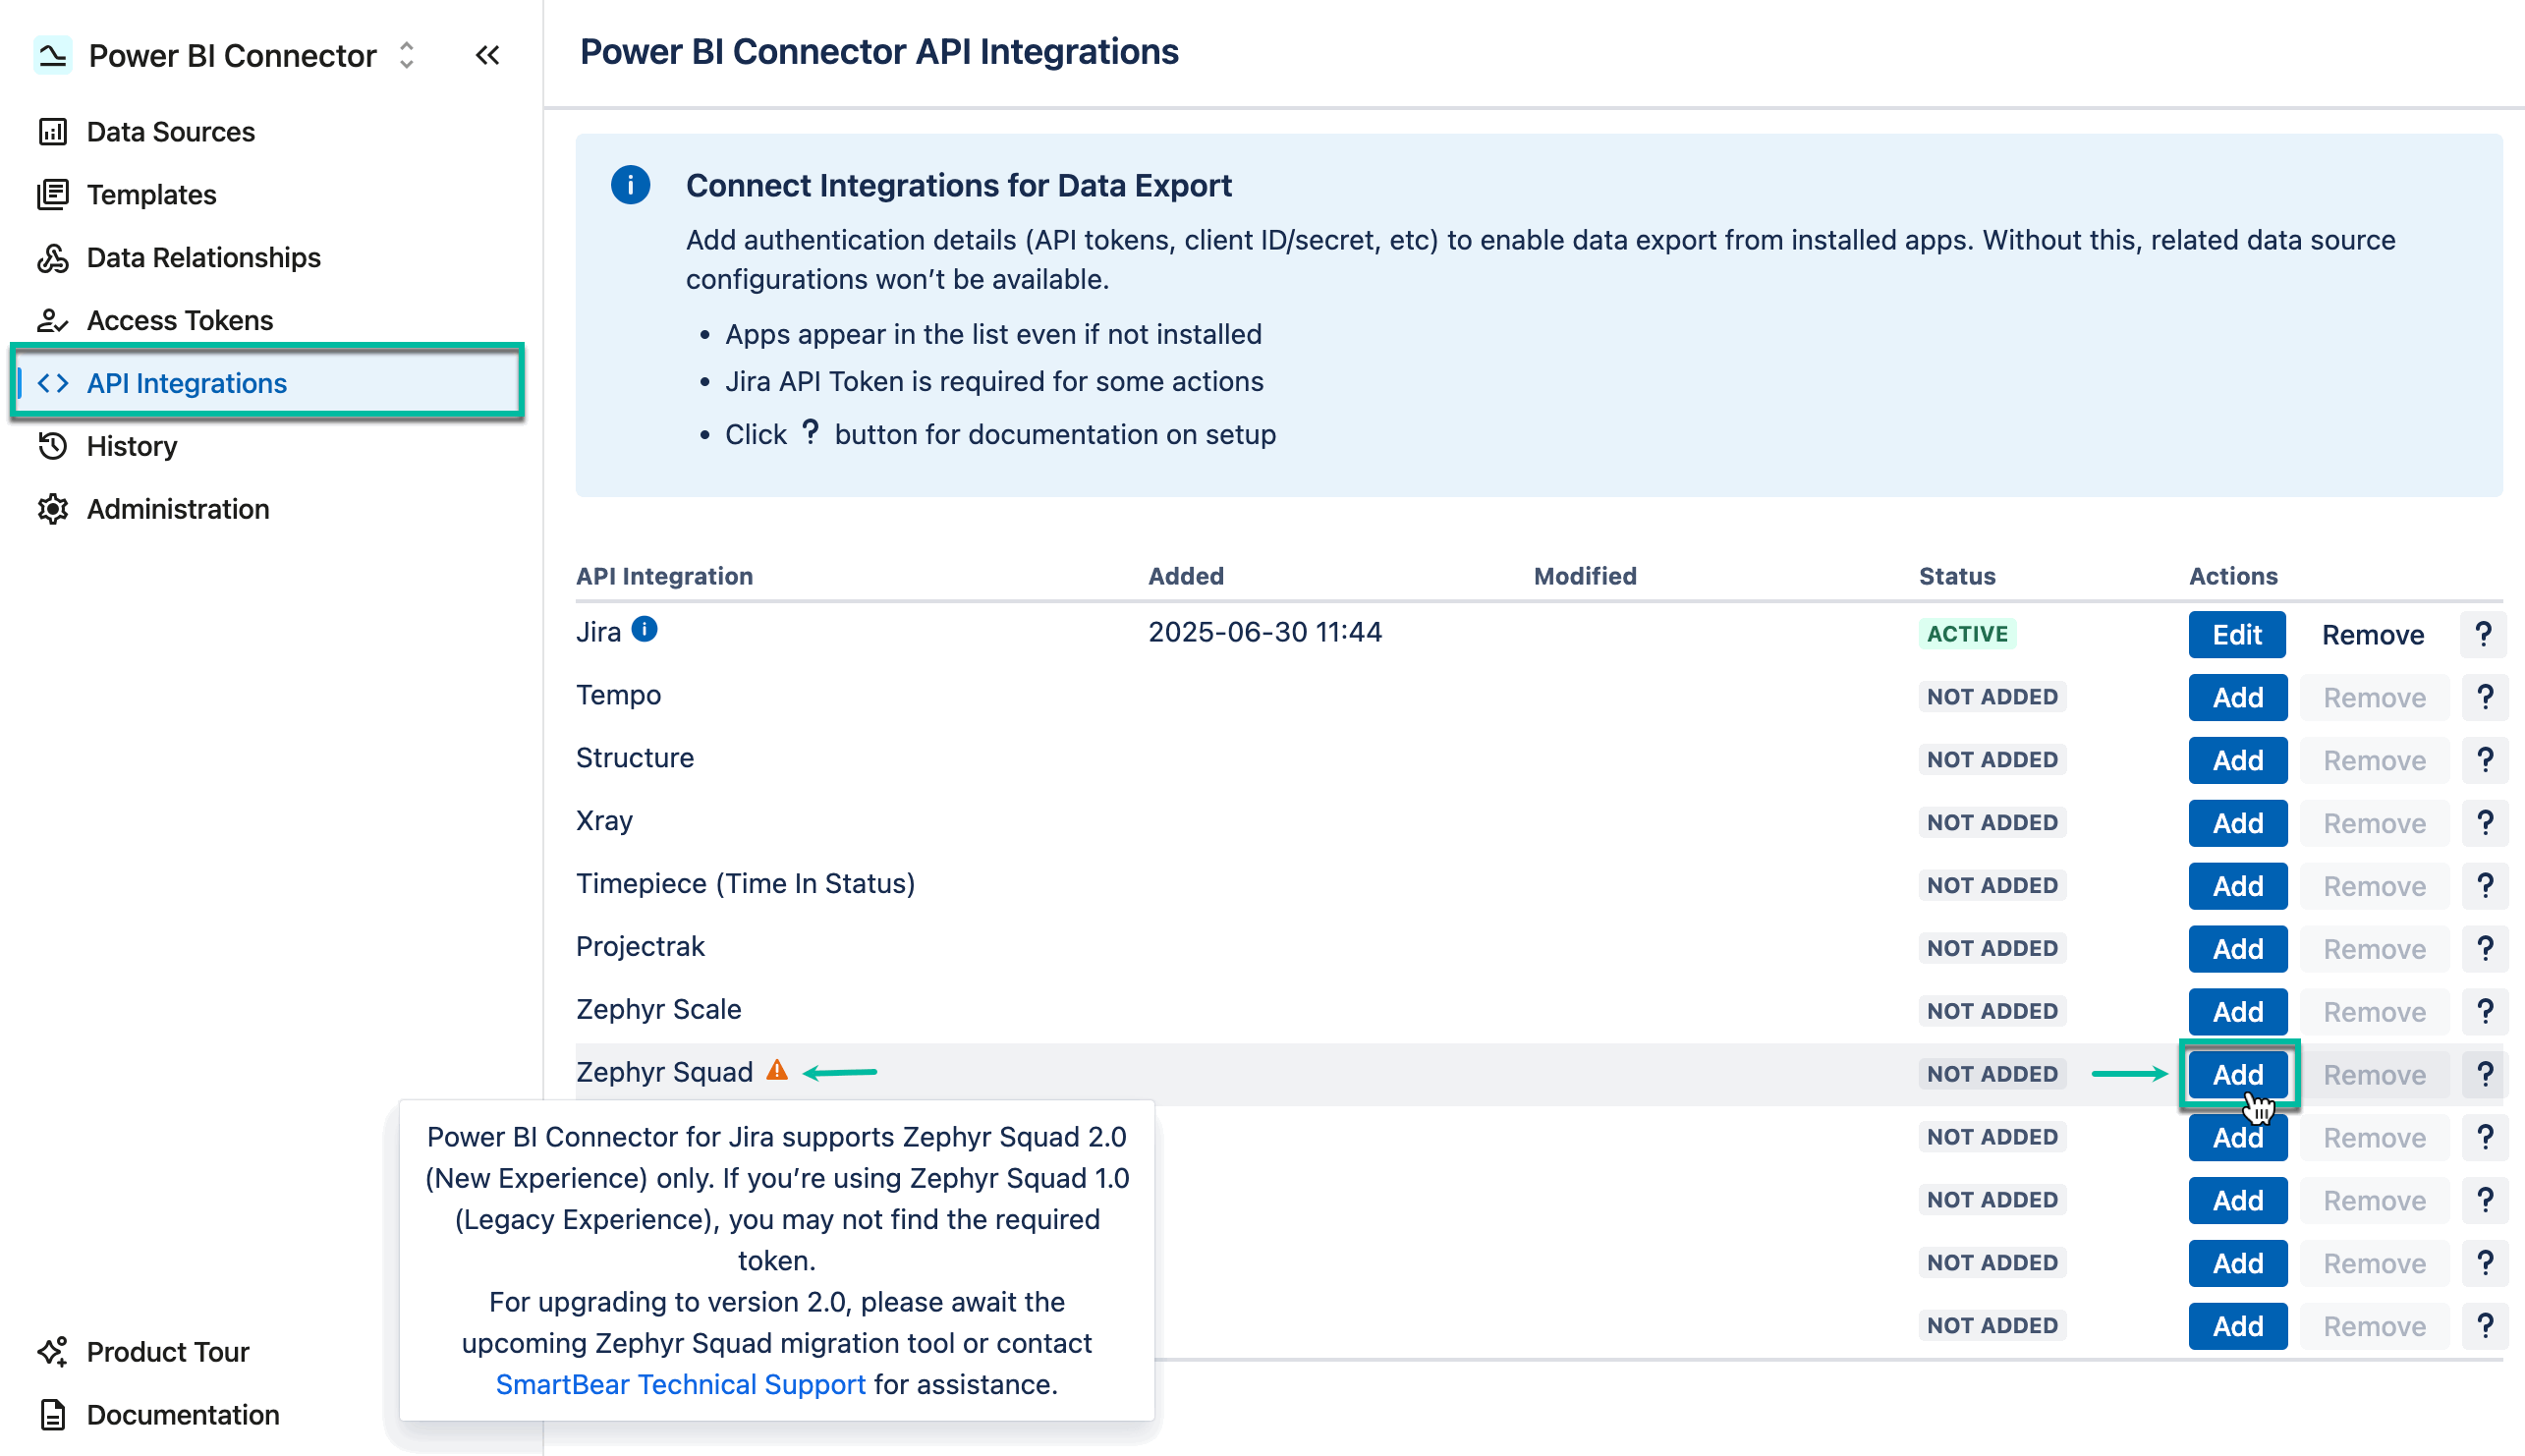
Task: Collapse the sidebar with the double chevron
Action: [x=487, y=55]
